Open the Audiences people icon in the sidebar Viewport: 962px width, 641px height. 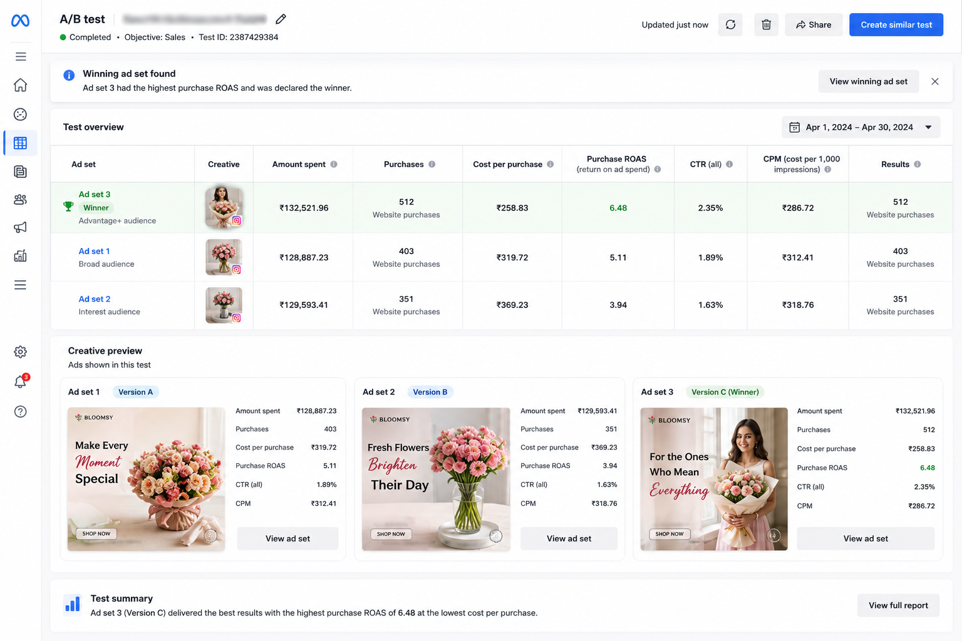21,200
